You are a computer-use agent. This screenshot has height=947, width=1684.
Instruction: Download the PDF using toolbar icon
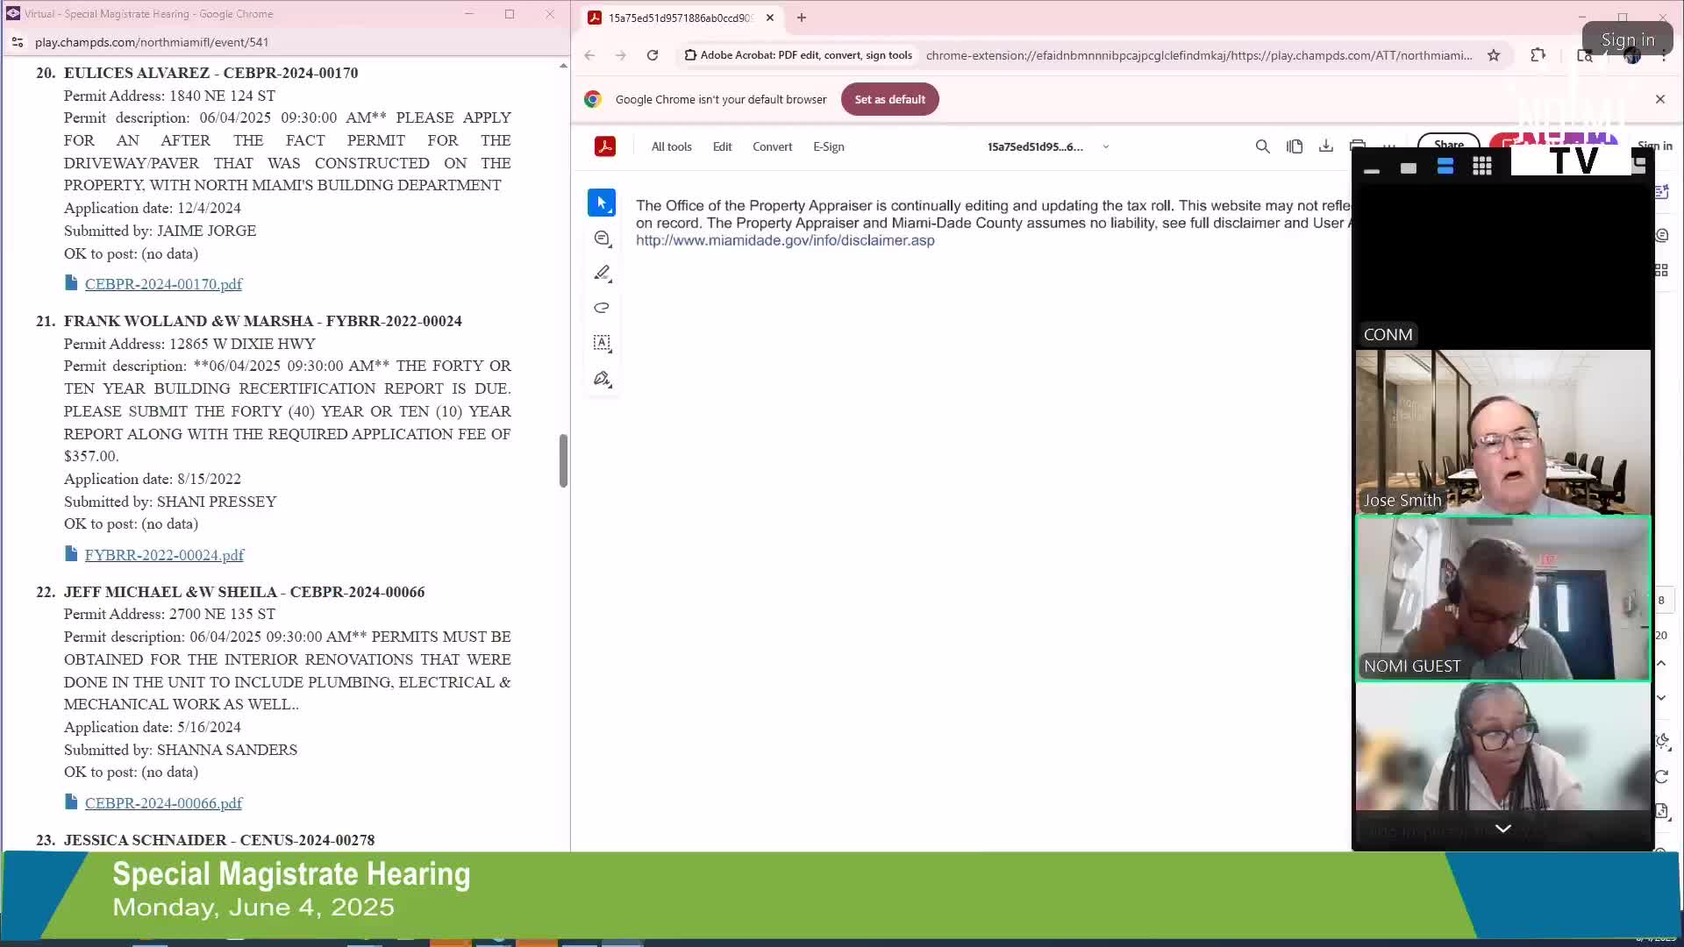(x=1325, y=146)
